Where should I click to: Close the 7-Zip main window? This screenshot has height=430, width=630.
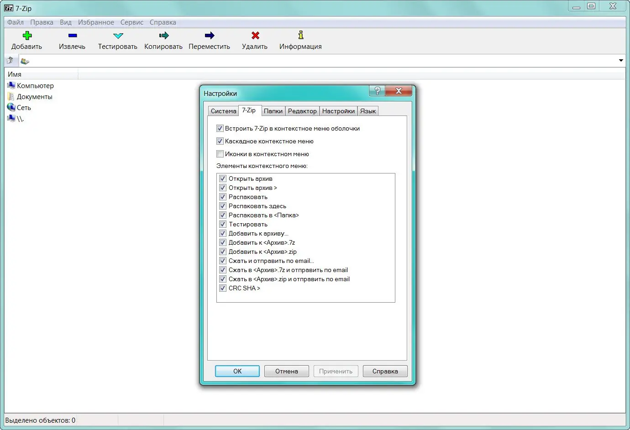tap(613, 6)
